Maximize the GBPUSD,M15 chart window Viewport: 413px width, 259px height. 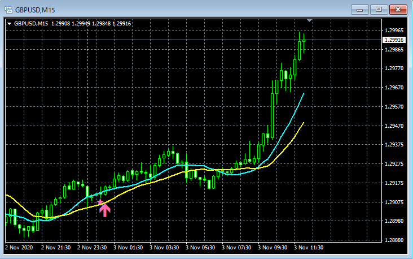(379, 10)
